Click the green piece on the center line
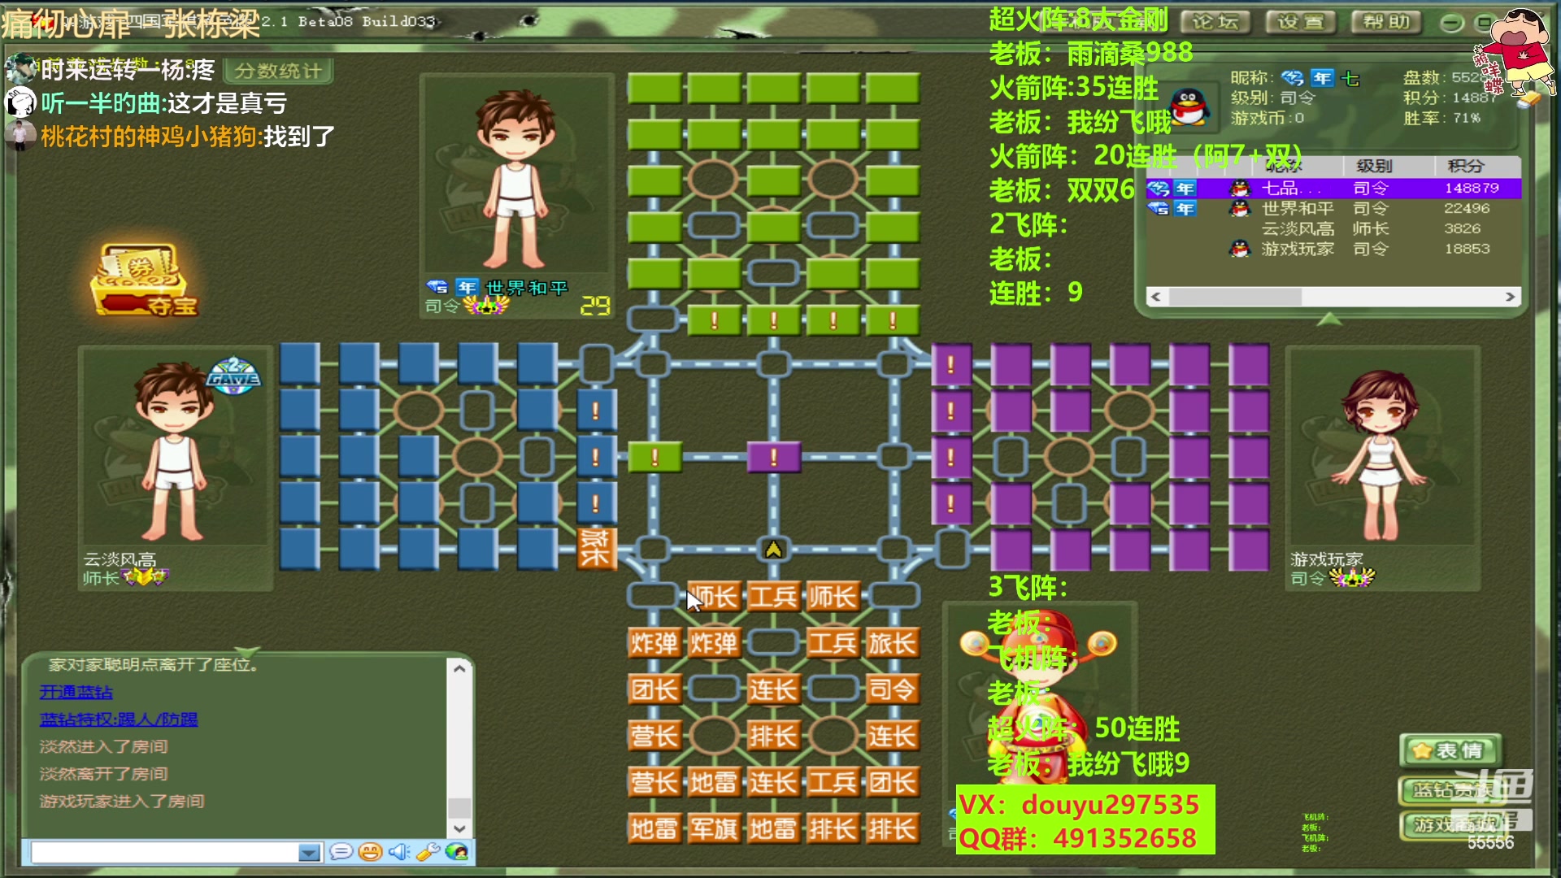Screen dimensions: 1561x878 click(x=654, y=457)
